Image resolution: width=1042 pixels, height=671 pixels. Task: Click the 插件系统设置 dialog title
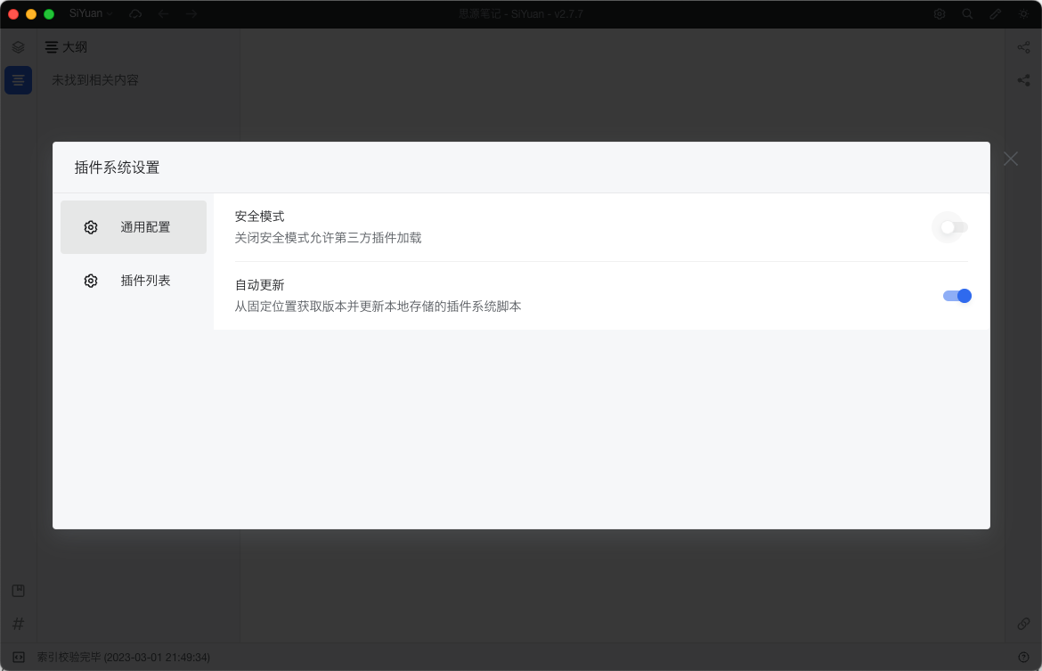[x=117, y=168]
